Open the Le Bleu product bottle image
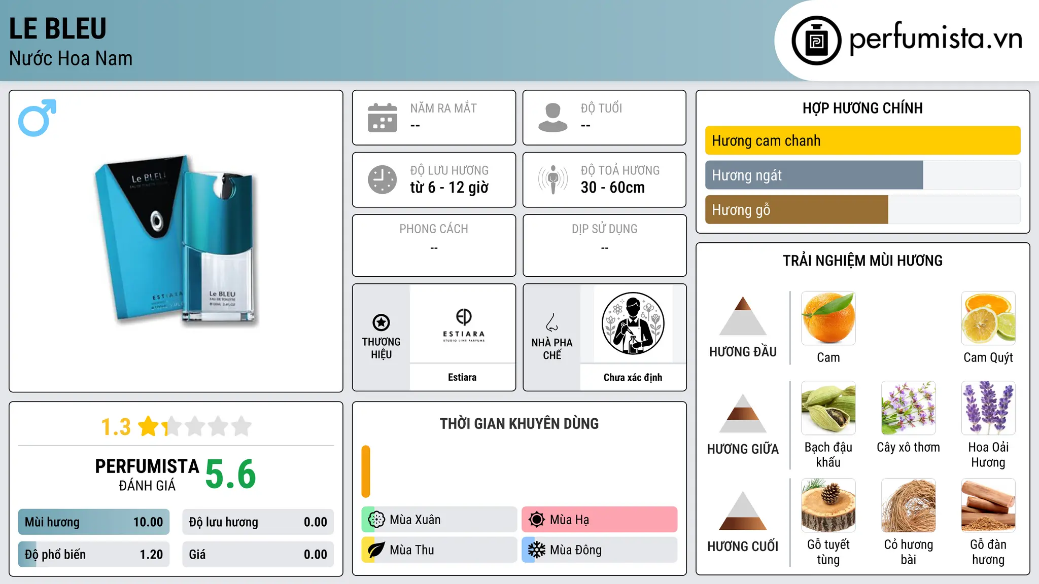The height and width of the screenshot is (584, 1039). (176, 241)
